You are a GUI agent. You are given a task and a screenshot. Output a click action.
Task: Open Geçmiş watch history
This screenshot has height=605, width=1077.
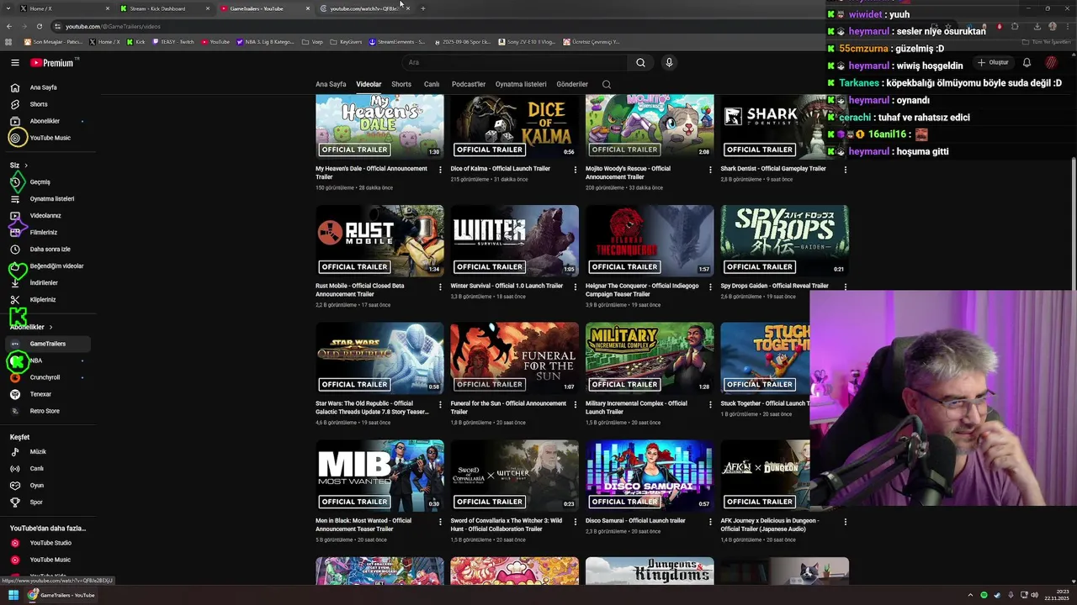tap(40, 182)
